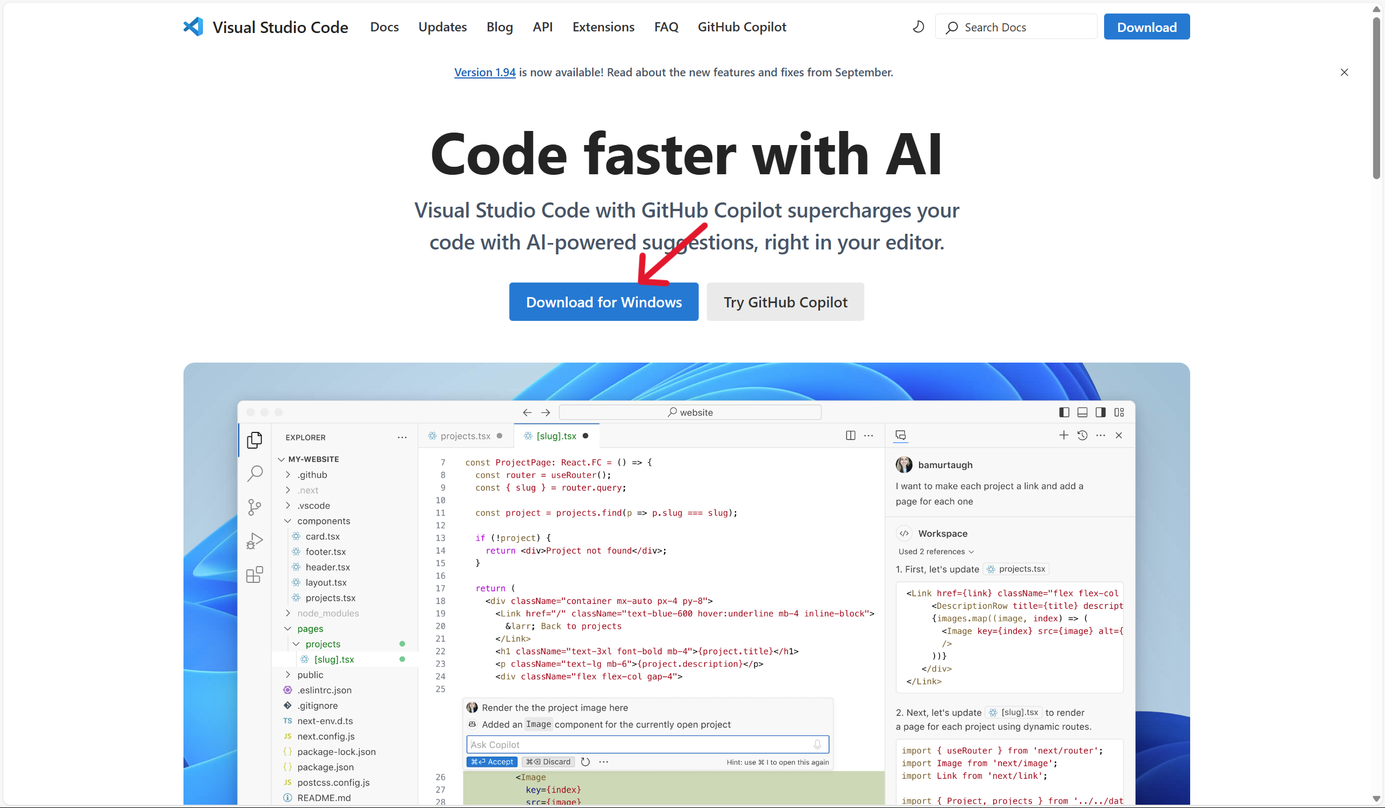The image size is (1385, 808).
Task: Toggle the bottom panel layout icon
Action: 1082,412
